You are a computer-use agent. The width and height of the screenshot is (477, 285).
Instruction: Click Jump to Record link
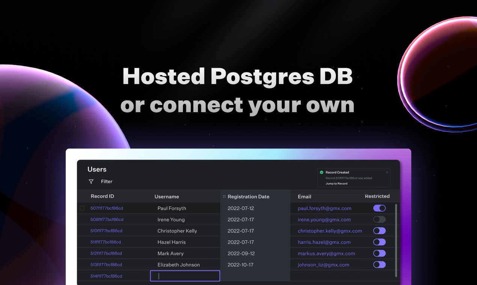(x=337, y=184)
